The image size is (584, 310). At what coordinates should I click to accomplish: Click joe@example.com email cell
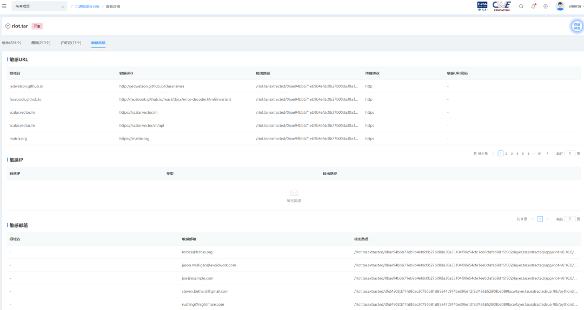click(x=197, y=278)
